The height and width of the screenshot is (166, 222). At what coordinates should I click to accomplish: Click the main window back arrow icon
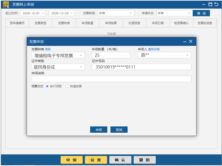pos(216,4)
